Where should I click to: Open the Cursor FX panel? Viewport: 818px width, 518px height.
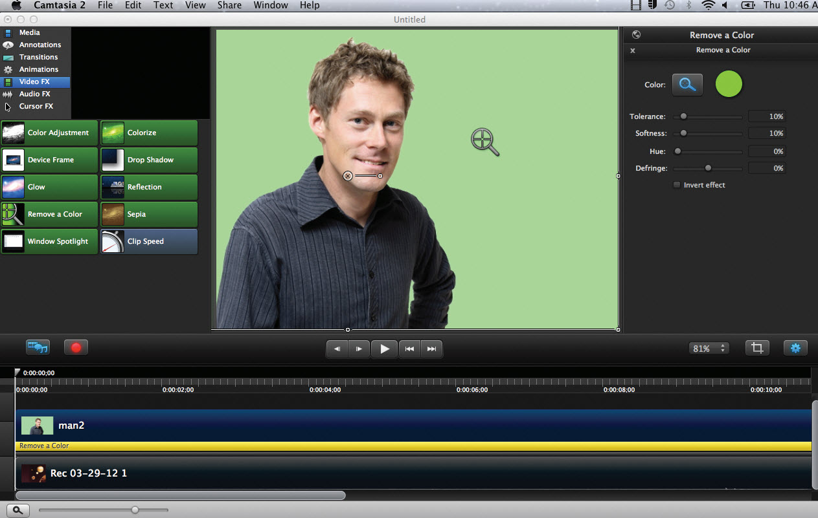35,106
